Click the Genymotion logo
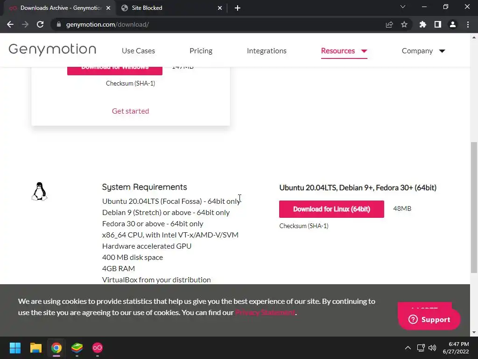This screenshot has height=359, width=478. [52, 50]
